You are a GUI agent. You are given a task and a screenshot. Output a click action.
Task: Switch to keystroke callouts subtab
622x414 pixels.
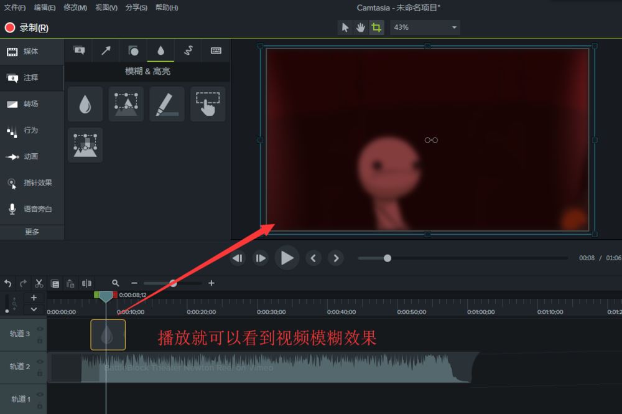216,50
